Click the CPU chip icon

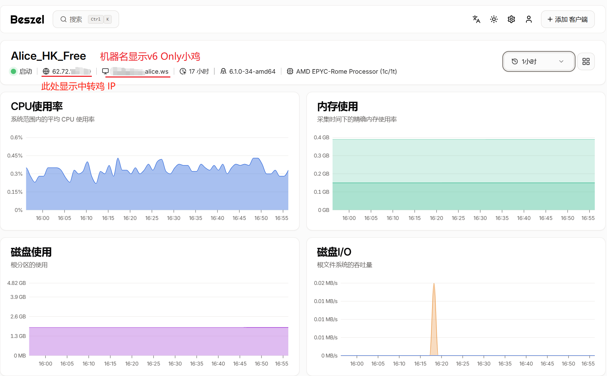pos(290,72)
